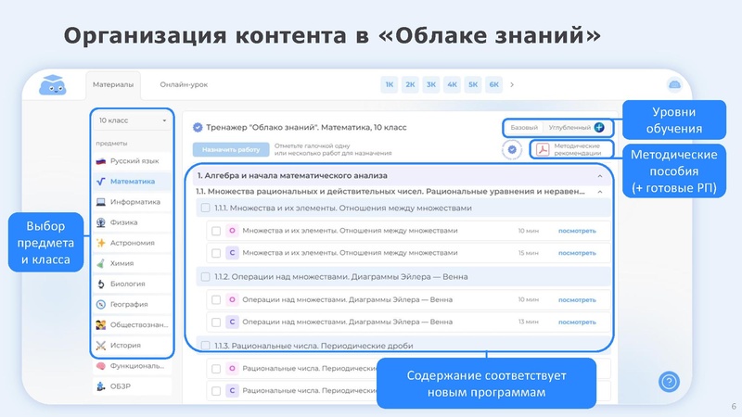Click the C type badge for Множества и их элементы

click(232, 253)
